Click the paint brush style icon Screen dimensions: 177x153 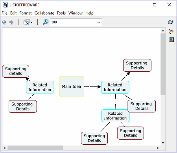pos(171,32)
